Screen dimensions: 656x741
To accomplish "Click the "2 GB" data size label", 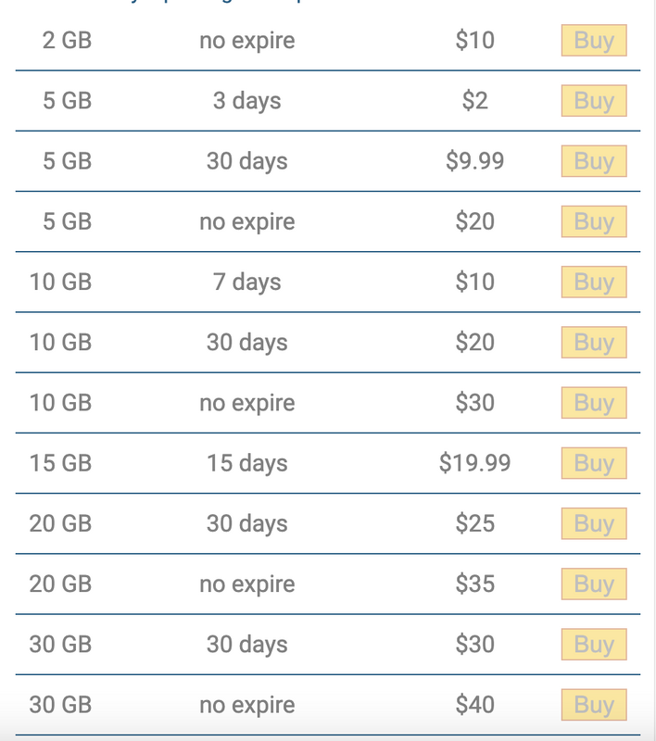I will click(x=67, y=41).
